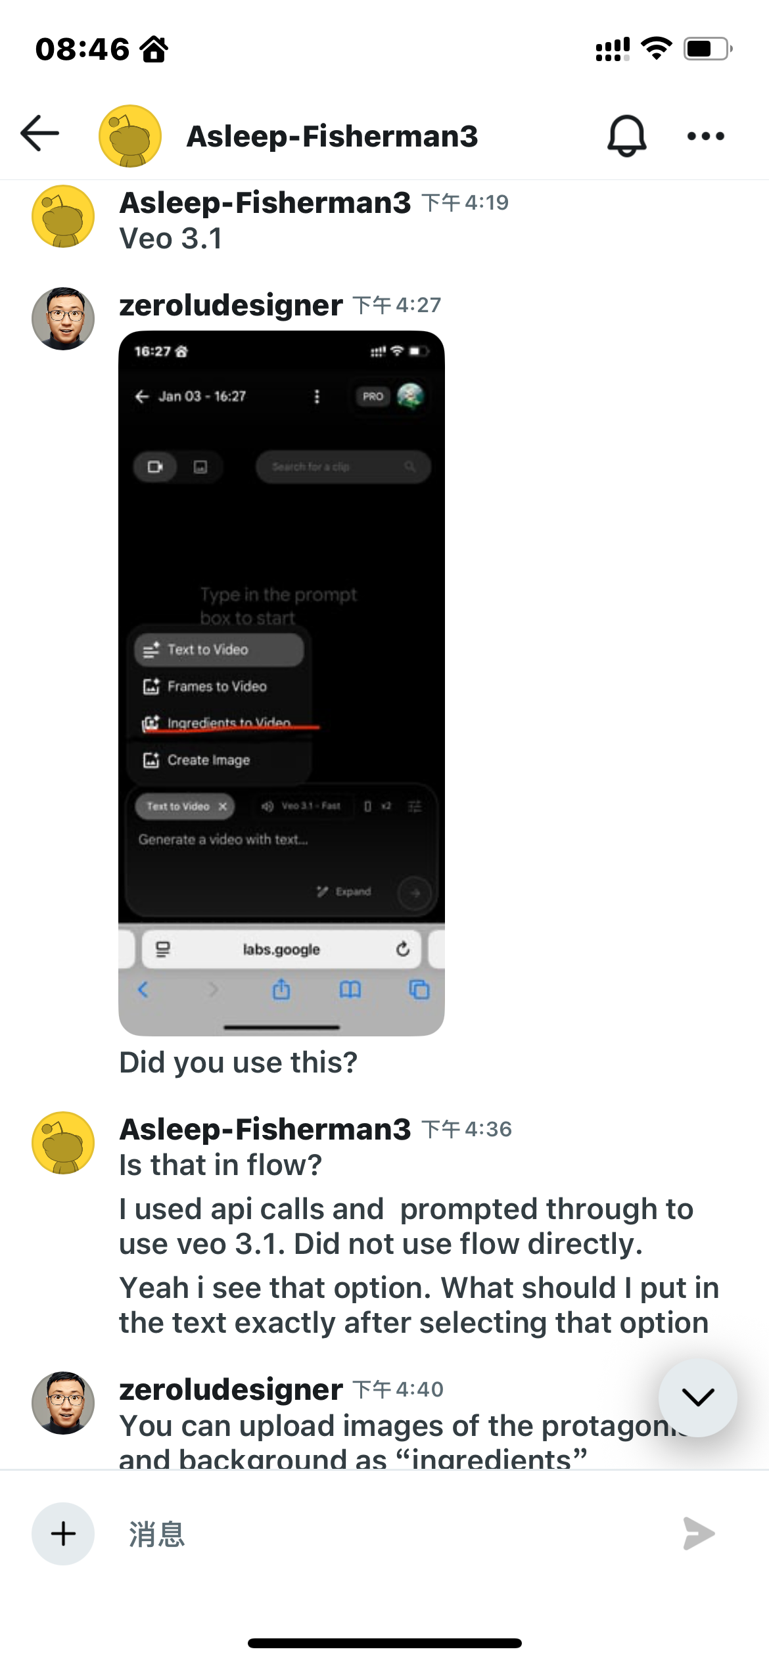Image resolution: width=769 pixels, height=1664 pixels.
Task: Tap the Asleep-Fisherman3 chat title
Action: [x=333, y=136]
